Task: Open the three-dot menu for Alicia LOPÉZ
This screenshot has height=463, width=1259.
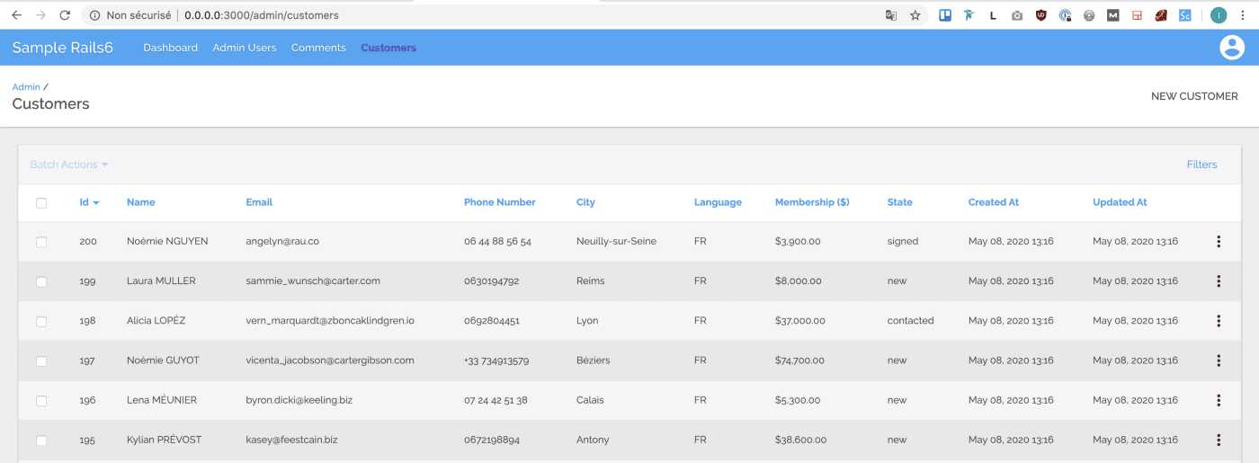Action: 1219,321
